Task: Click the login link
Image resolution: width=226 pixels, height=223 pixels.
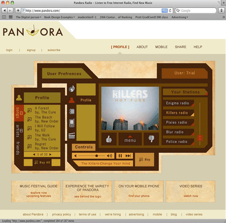Action: coord(9,50)
